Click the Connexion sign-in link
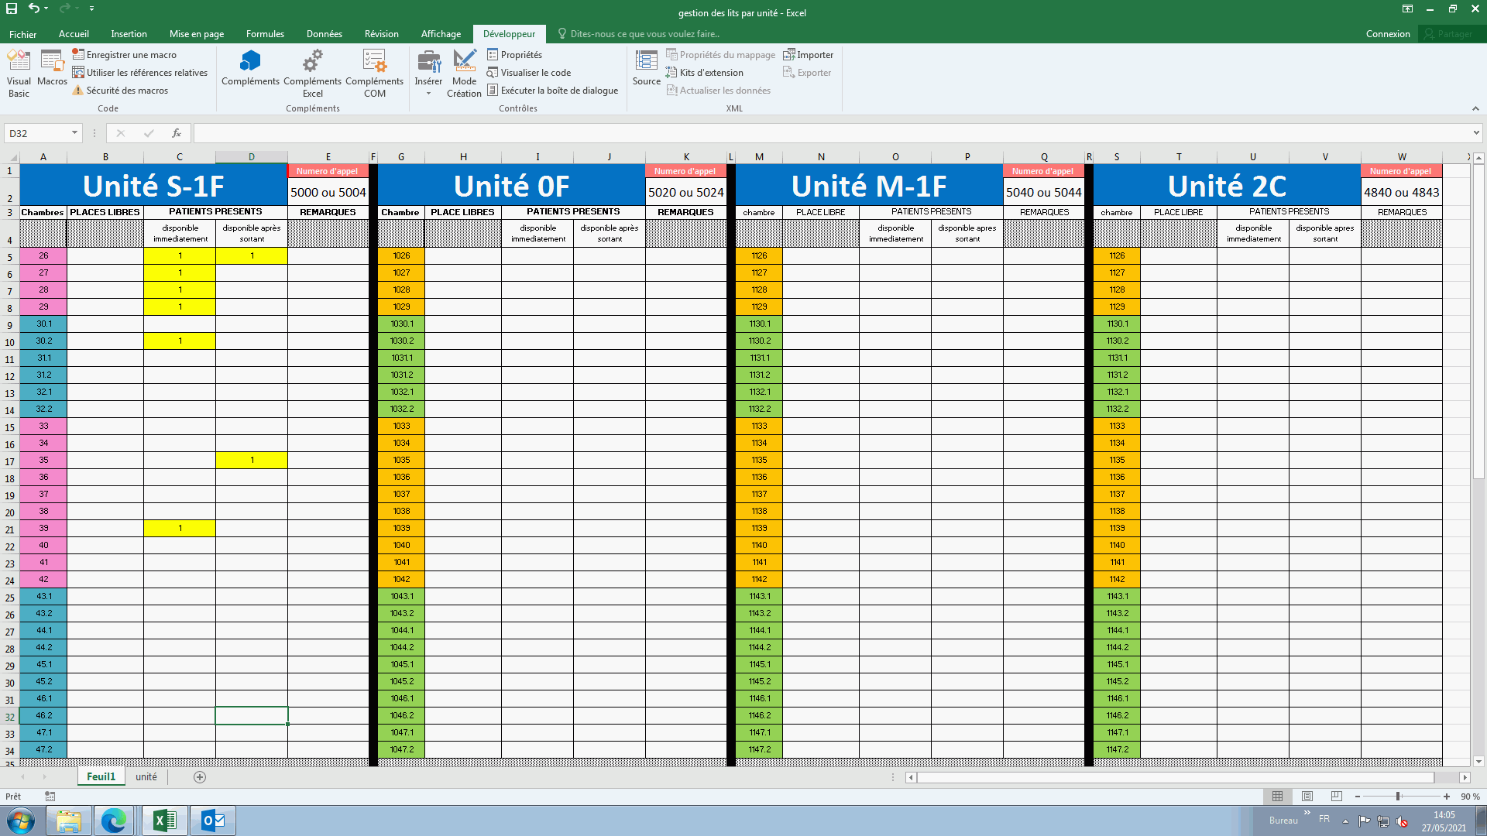Image resolution: width=1487 pixels, height=836 pixels. pos(1387,34)
